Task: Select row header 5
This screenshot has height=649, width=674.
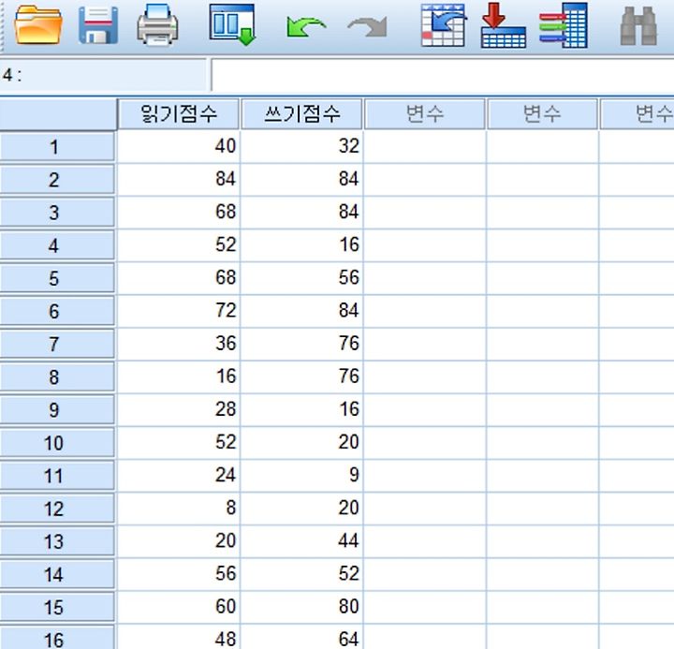Action: (57, 278)
